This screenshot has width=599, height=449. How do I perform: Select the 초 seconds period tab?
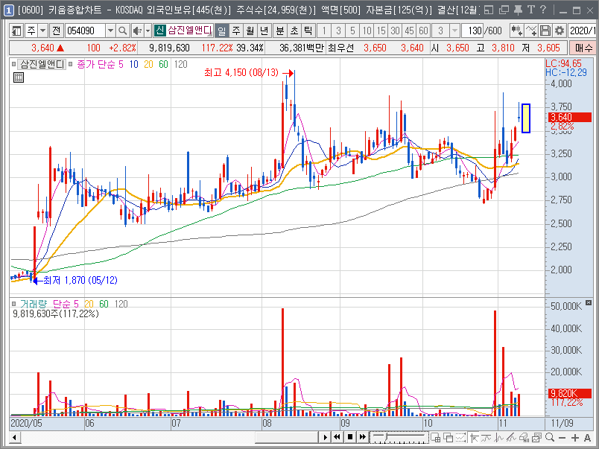tap(294, 31)
